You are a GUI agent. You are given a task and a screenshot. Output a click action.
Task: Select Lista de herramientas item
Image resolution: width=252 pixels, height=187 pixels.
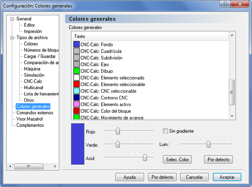pos(41,94)
